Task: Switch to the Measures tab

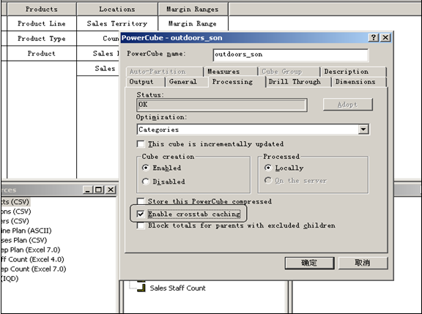Action: pos(231,72)
